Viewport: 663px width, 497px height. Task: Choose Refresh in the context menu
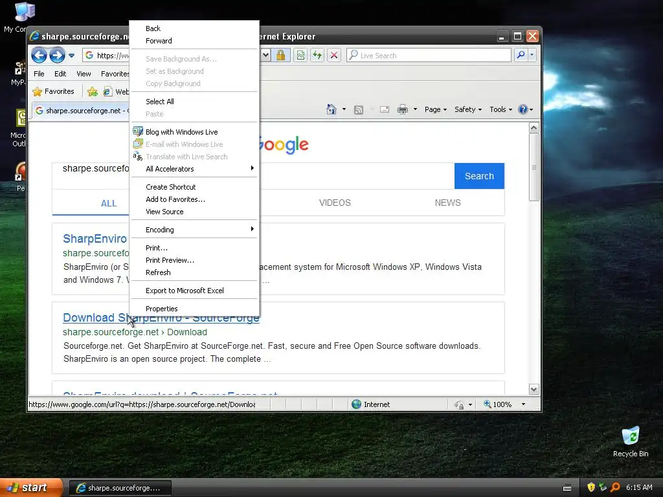coord(194,272)
